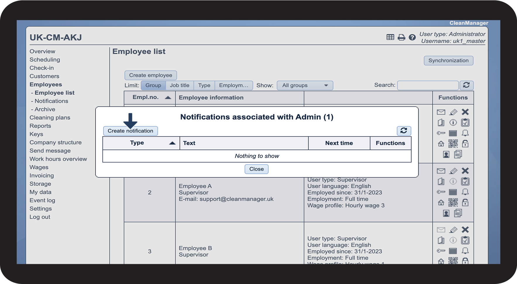Viewport: 517px width, 284px height.
Task: Show Employee A's QR code icon
Action: (453, 202)
